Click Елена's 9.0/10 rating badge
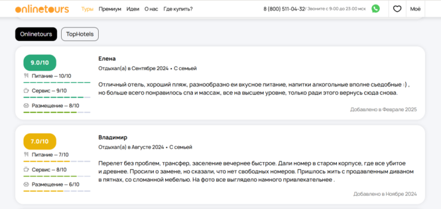Screen dimensions: 441x209 pos(40,63)
